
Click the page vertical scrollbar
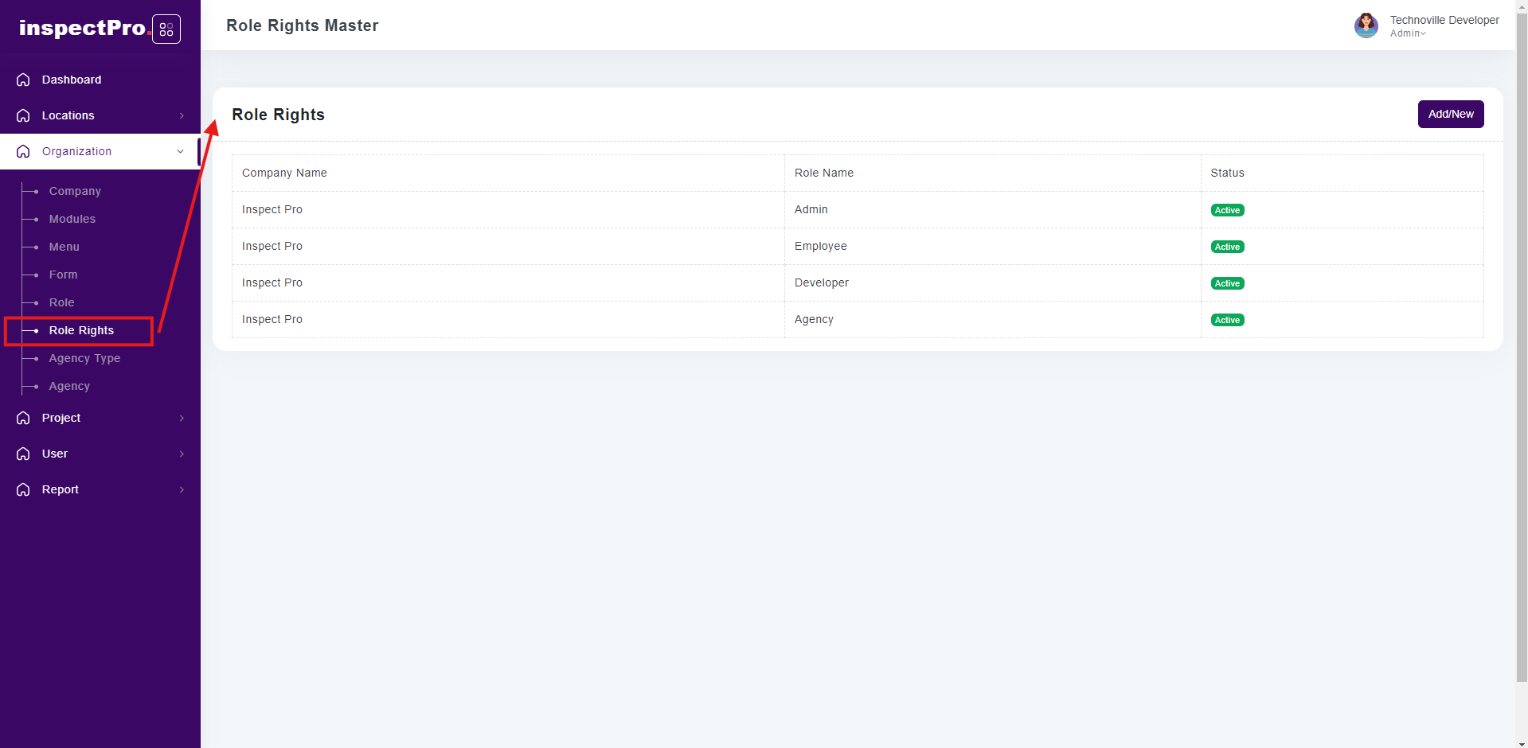click(1521, 342)
